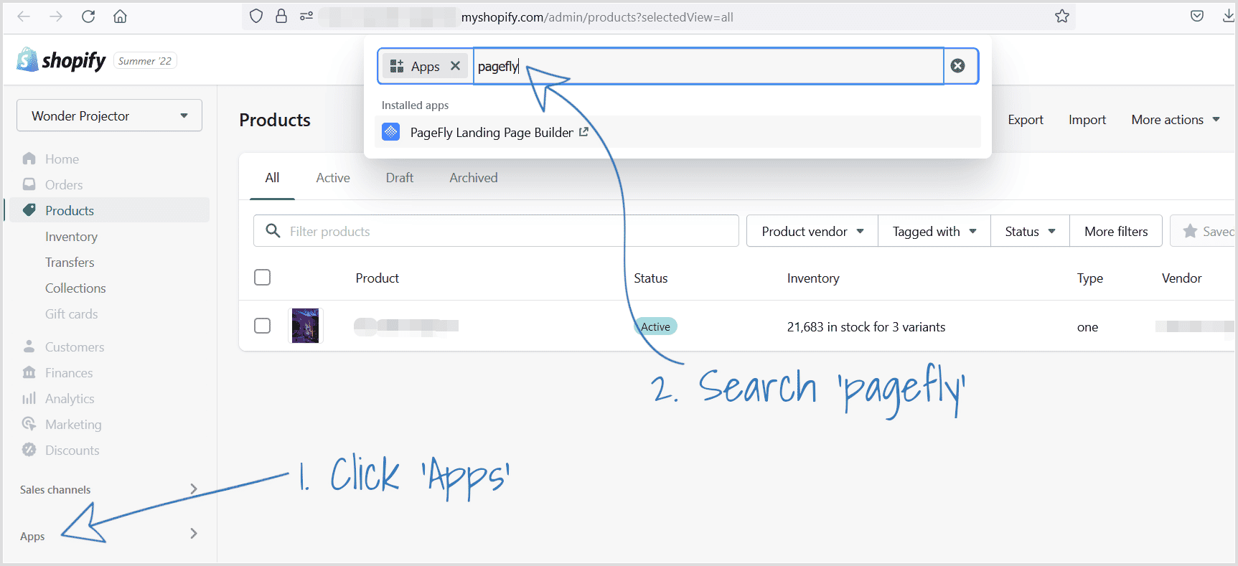1238x566 pixels.
Task: Click the Import button
Action: pyautogui.click(x=1087, y=120)
